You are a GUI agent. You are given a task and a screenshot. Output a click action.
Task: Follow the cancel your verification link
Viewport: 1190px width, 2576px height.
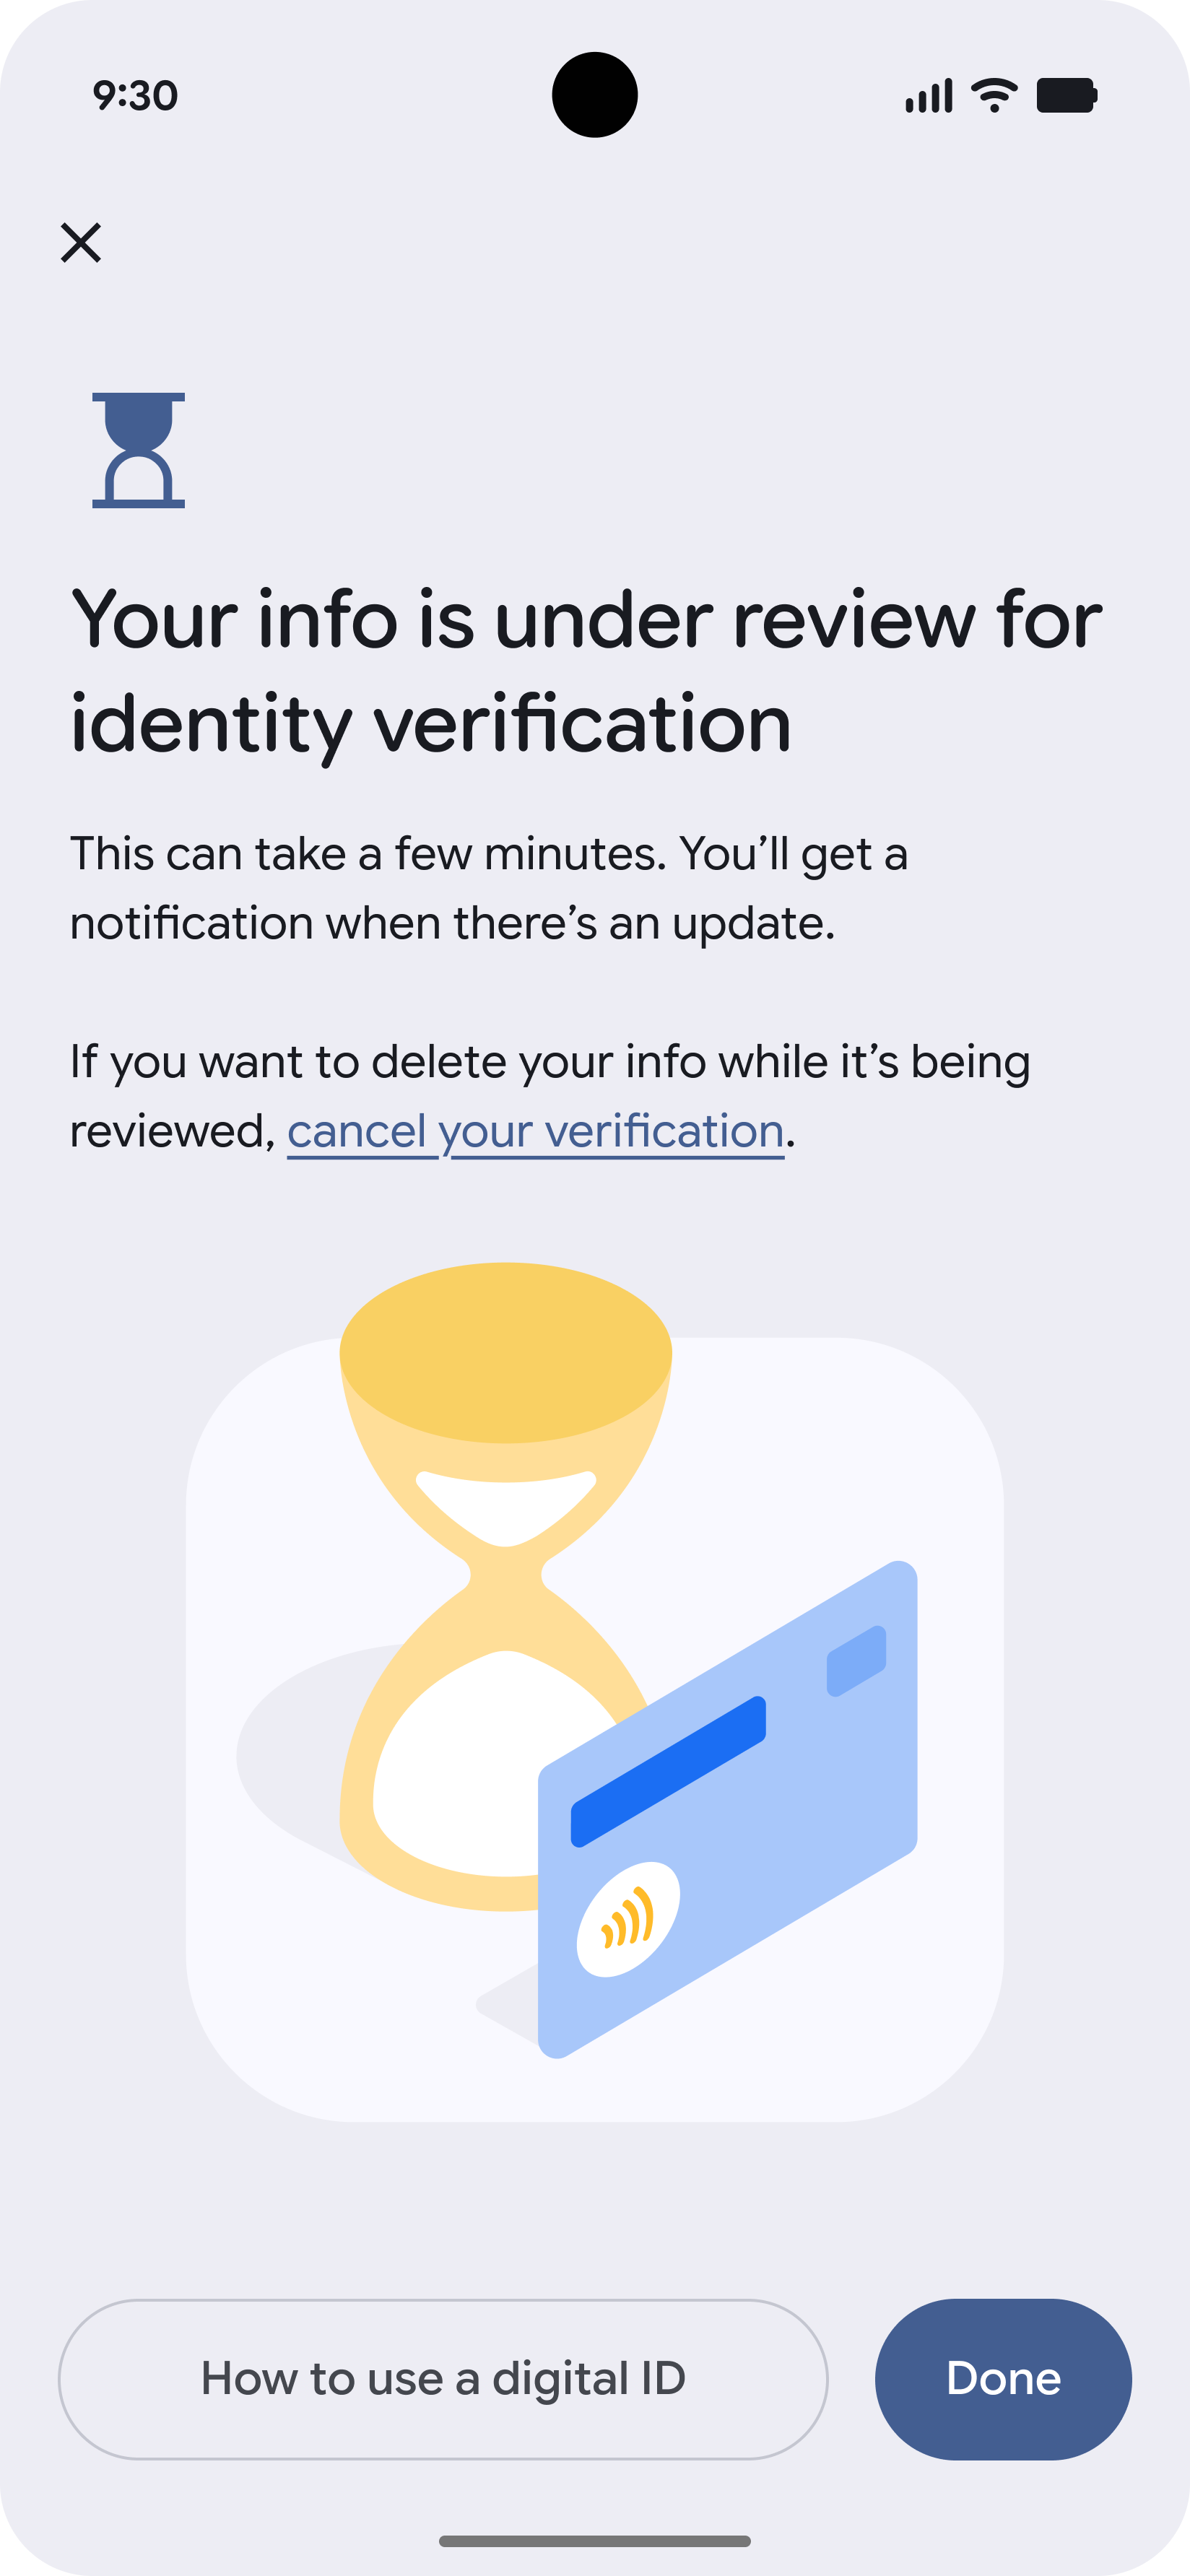(x=535, y=1132)
